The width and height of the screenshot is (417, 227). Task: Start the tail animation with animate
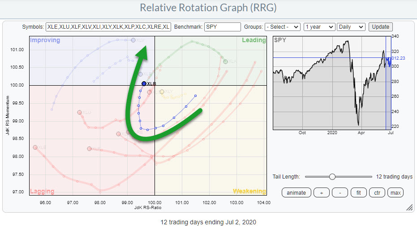pyautogui.click(x=296, y=192)
